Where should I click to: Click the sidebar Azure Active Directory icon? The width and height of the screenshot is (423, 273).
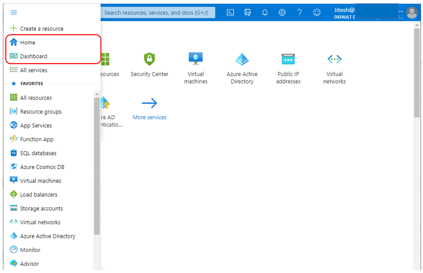coord(14,235)
